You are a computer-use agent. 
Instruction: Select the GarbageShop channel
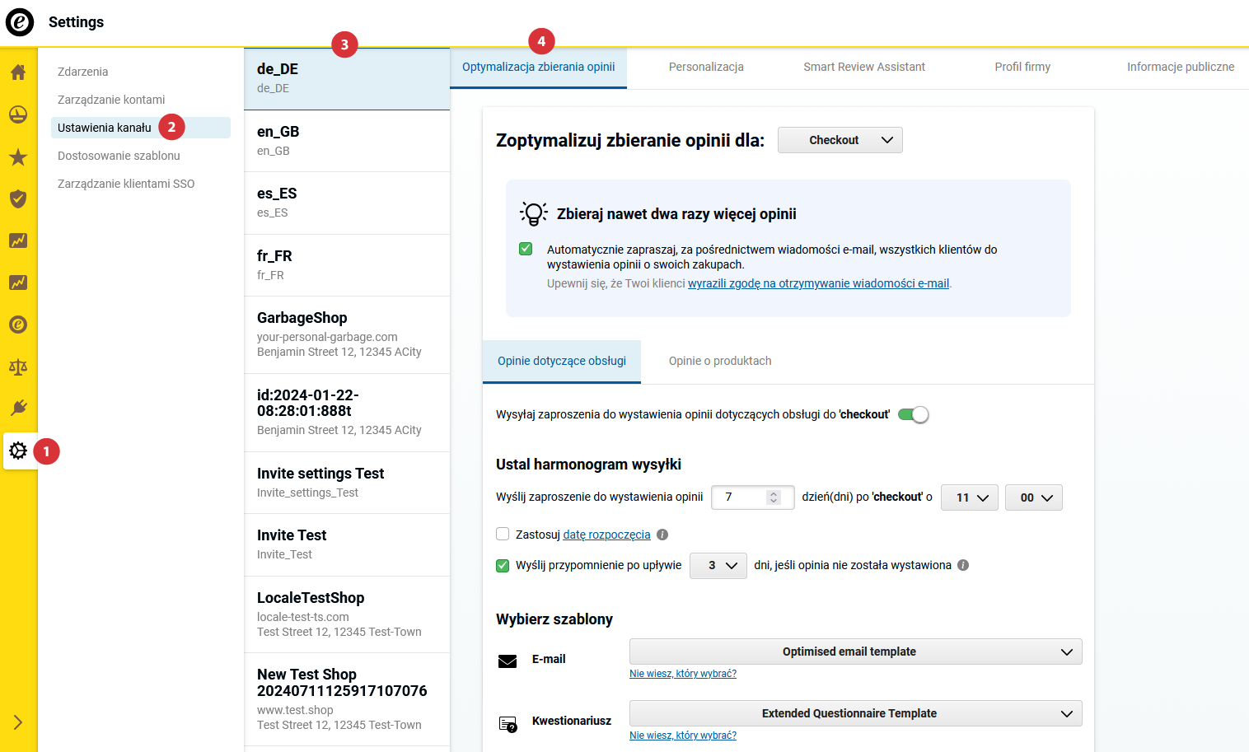pyautogui.click(x=346, y=334)
